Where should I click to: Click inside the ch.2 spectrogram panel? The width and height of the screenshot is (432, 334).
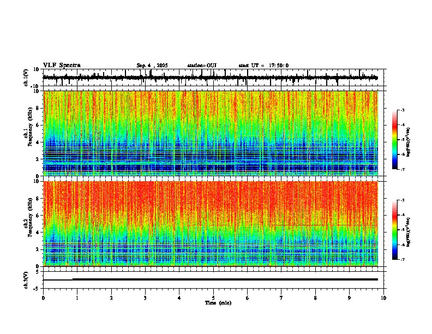(x=211, y=224)
